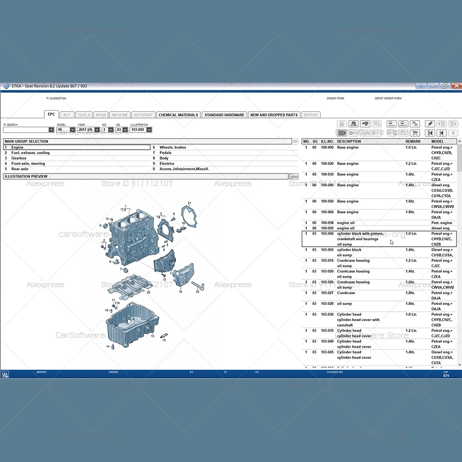The height and width of the screenshot is (462, 462).
Task: Click the LEXCOM logo in status bar
Action: [5, 375]
